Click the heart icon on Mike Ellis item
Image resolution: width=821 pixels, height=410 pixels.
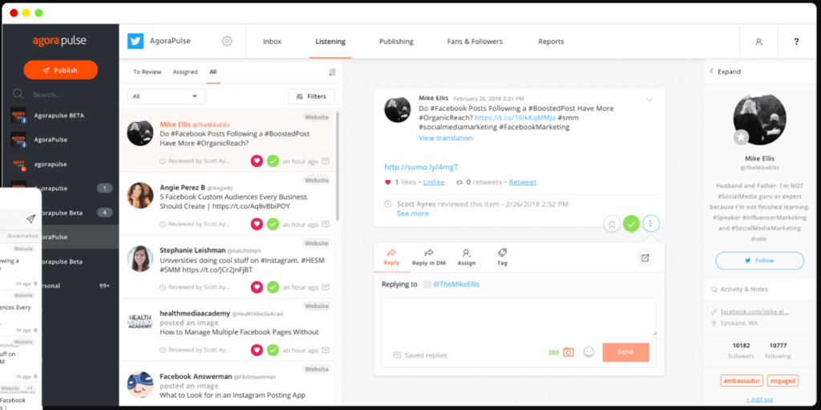coord(257,161)
